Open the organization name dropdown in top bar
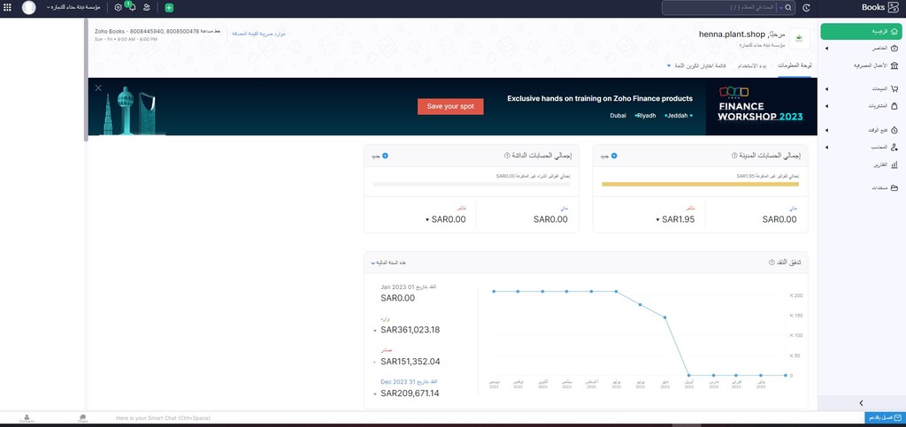Image resolution: width=906 pixels, height=427 pixels. 73,7
